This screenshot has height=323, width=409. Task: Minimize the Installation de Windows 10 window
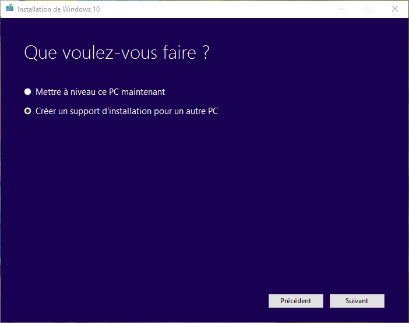(342, 9)
